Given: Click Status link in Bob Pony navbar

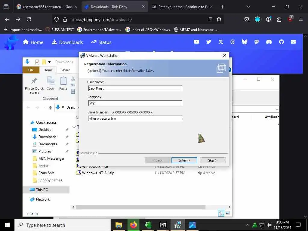Looking at the screenshot, I should click(x=101, y=42).
